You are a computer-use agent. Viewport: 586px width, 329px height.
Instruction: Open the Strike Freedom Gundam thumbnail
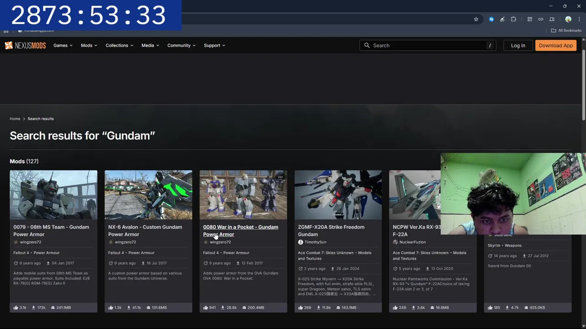tap(338, 195)
